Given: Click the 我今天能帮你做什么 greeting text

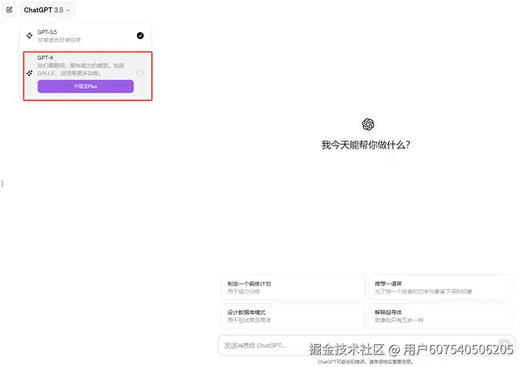Looking at the screenshot, I should click(x=365, y=145).
